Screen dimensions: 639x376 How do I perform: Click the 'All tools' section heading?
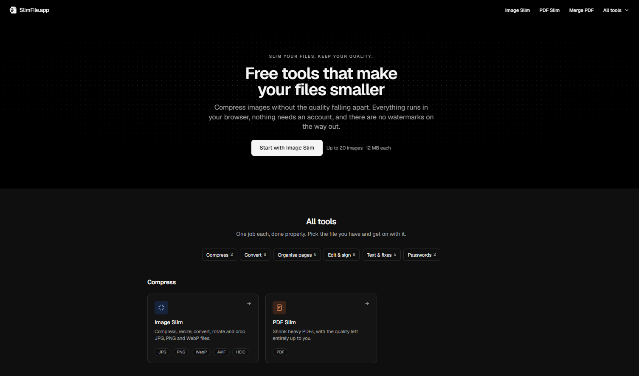point(321,222)
